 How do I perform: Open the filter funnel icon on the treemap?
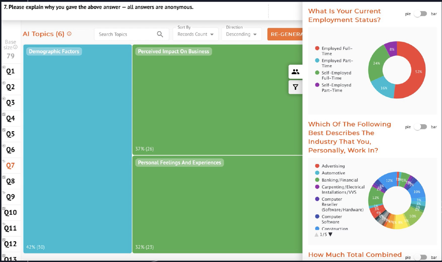(x=296, y=87)
